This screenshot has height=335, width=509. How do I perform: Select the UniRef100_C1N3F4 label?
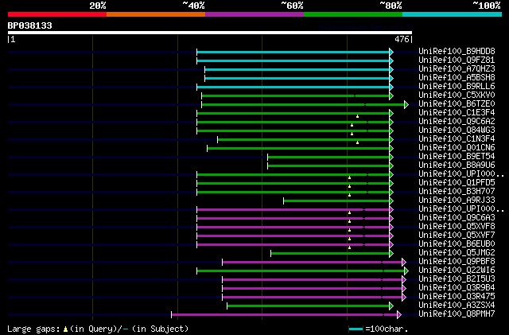click(x=457, y=138)
